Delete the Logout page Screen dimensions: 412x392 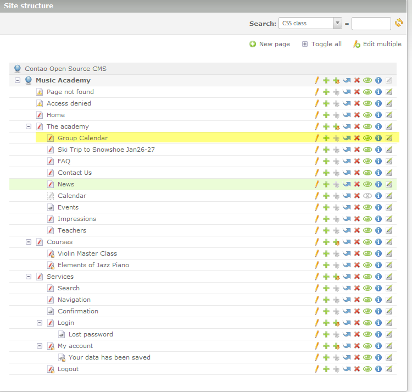pos(357,369)
